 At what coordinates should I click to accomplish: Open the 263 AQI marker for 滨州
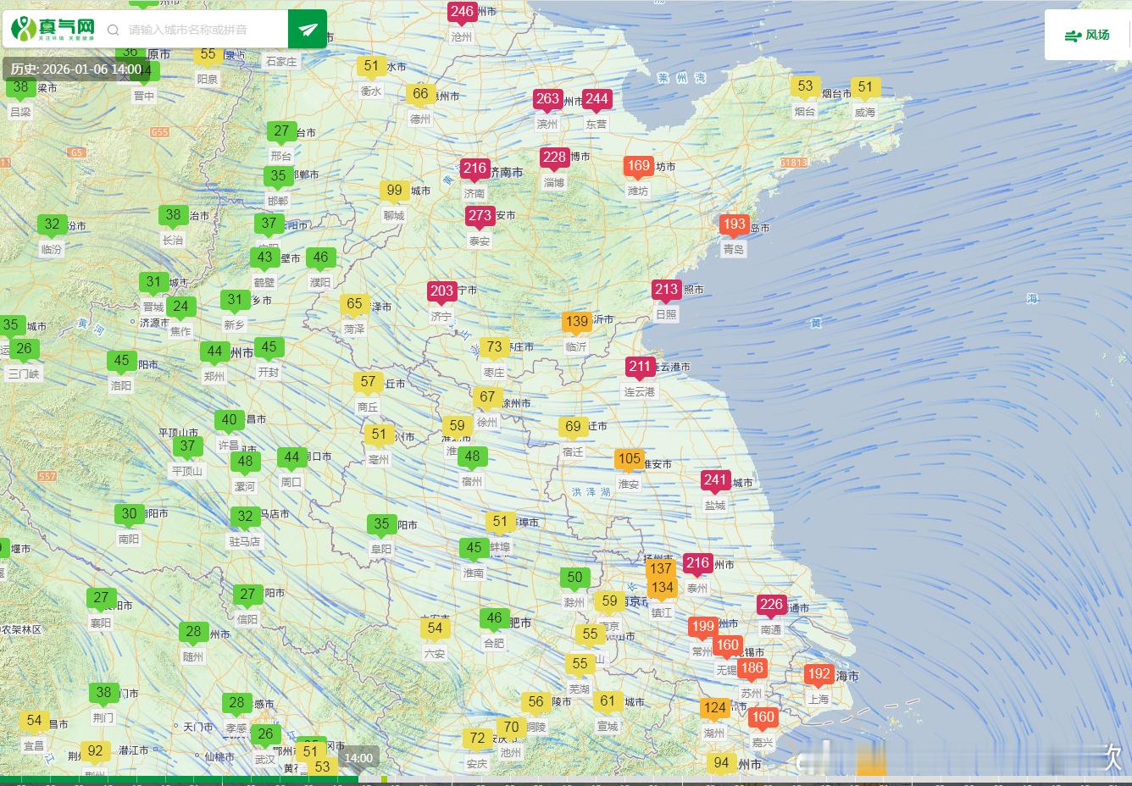(x=547, y=98)
